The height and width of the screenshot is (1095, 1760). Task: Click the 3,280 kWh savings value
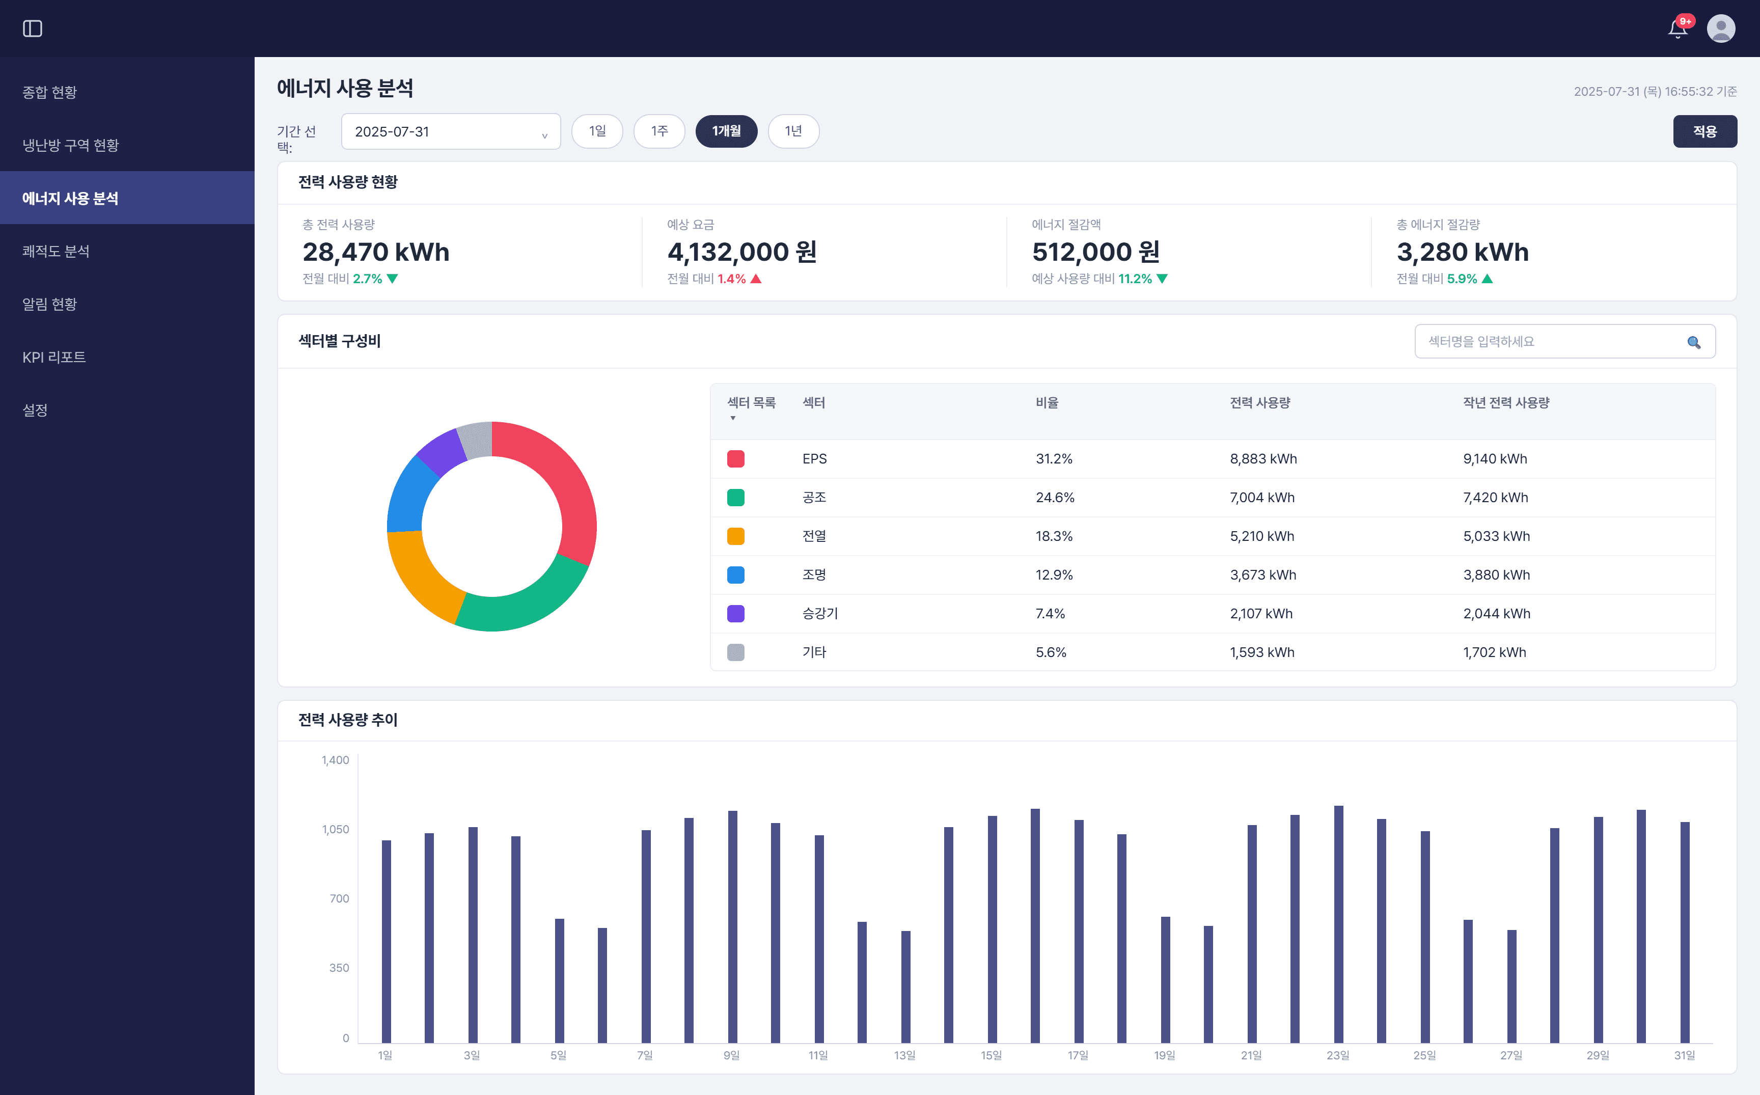pos(1463,252)
